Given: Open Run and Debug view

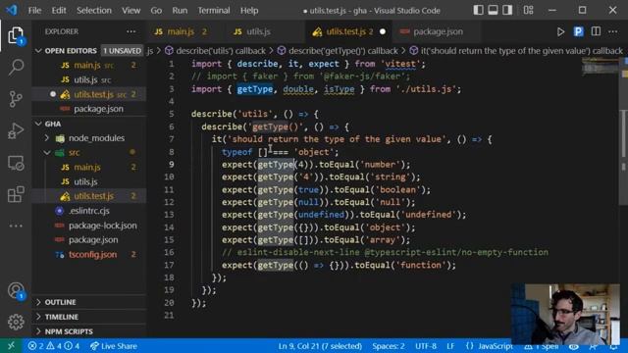Looking at the screenshot, I should coord(16,130).
